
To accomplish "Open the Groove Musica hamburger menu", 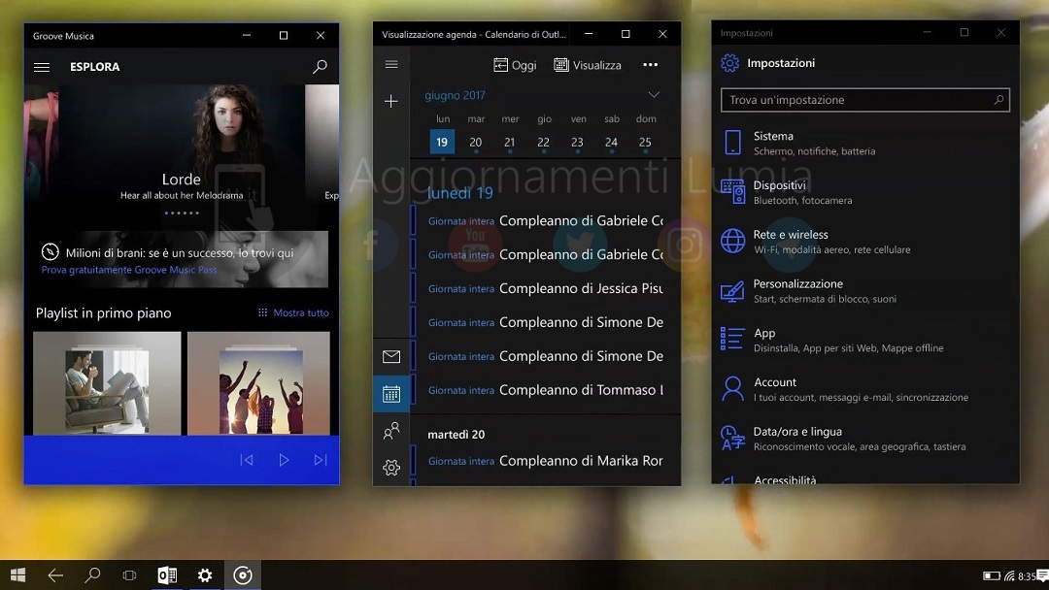I will 42,67.
